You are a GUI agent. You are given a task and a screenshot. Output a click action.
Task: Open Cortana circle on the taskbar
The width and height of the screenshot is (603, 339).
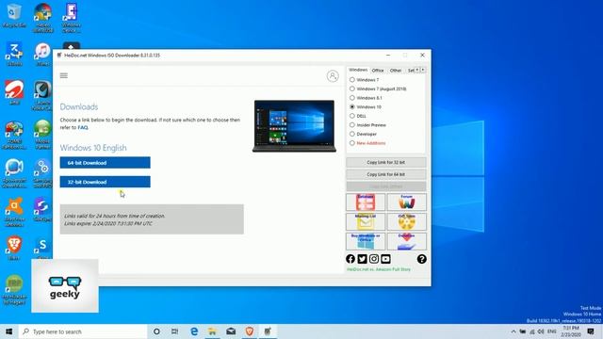[x=156, y=331]
